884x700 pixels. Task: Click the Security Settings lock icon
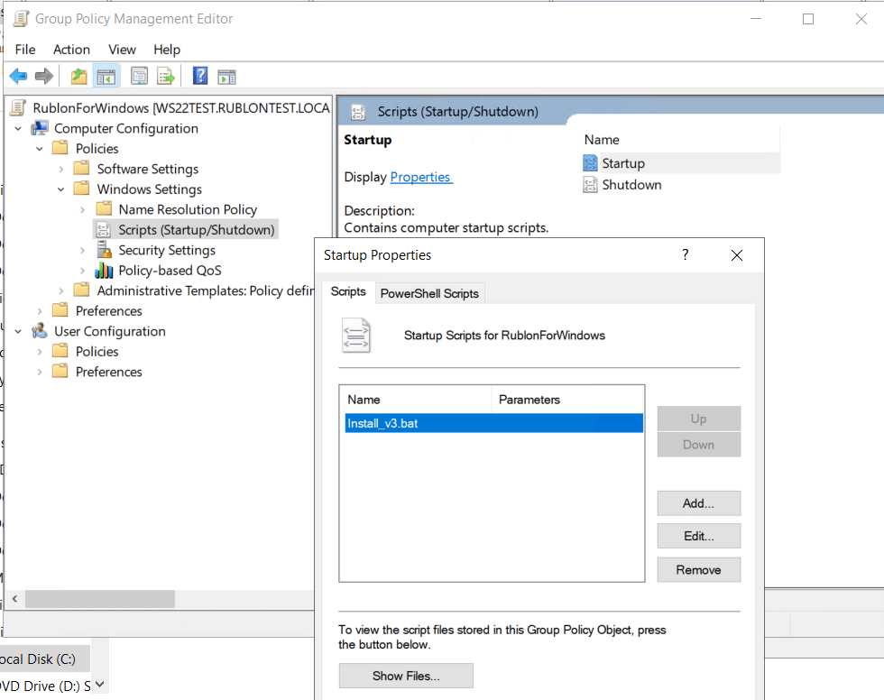pyautogui.click(x=104, y=250)
